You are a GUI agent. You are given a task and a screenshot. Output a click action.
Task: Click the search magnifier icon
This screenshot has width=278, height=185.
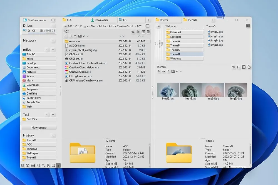pyautogui.click(x=43, y=165)
